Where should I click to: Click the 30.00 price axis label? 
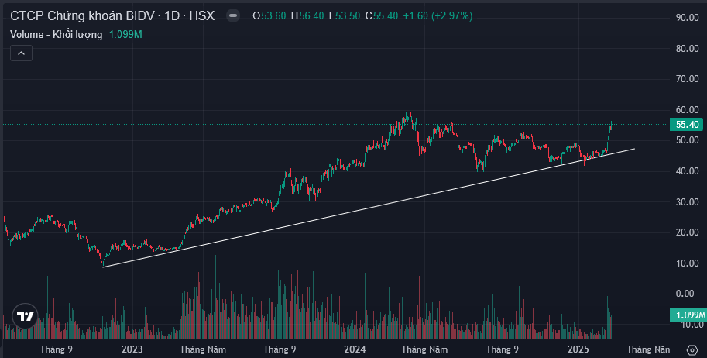click(x=687, y=201)
